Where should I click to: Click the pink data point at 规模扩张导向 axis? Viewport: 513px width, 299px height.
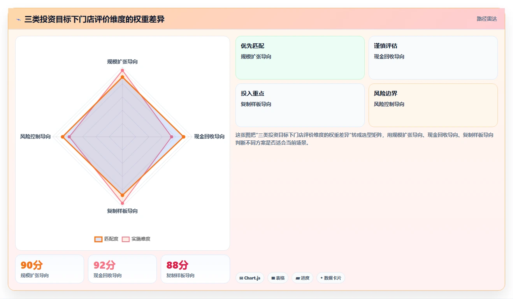coord(122,71)
